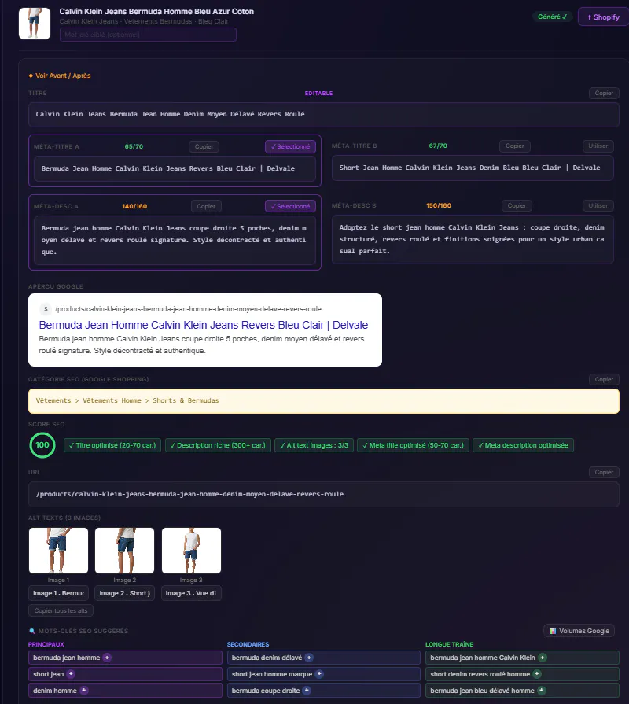
Task: Click the Google preview URL path
Action: tap(189, 309)
